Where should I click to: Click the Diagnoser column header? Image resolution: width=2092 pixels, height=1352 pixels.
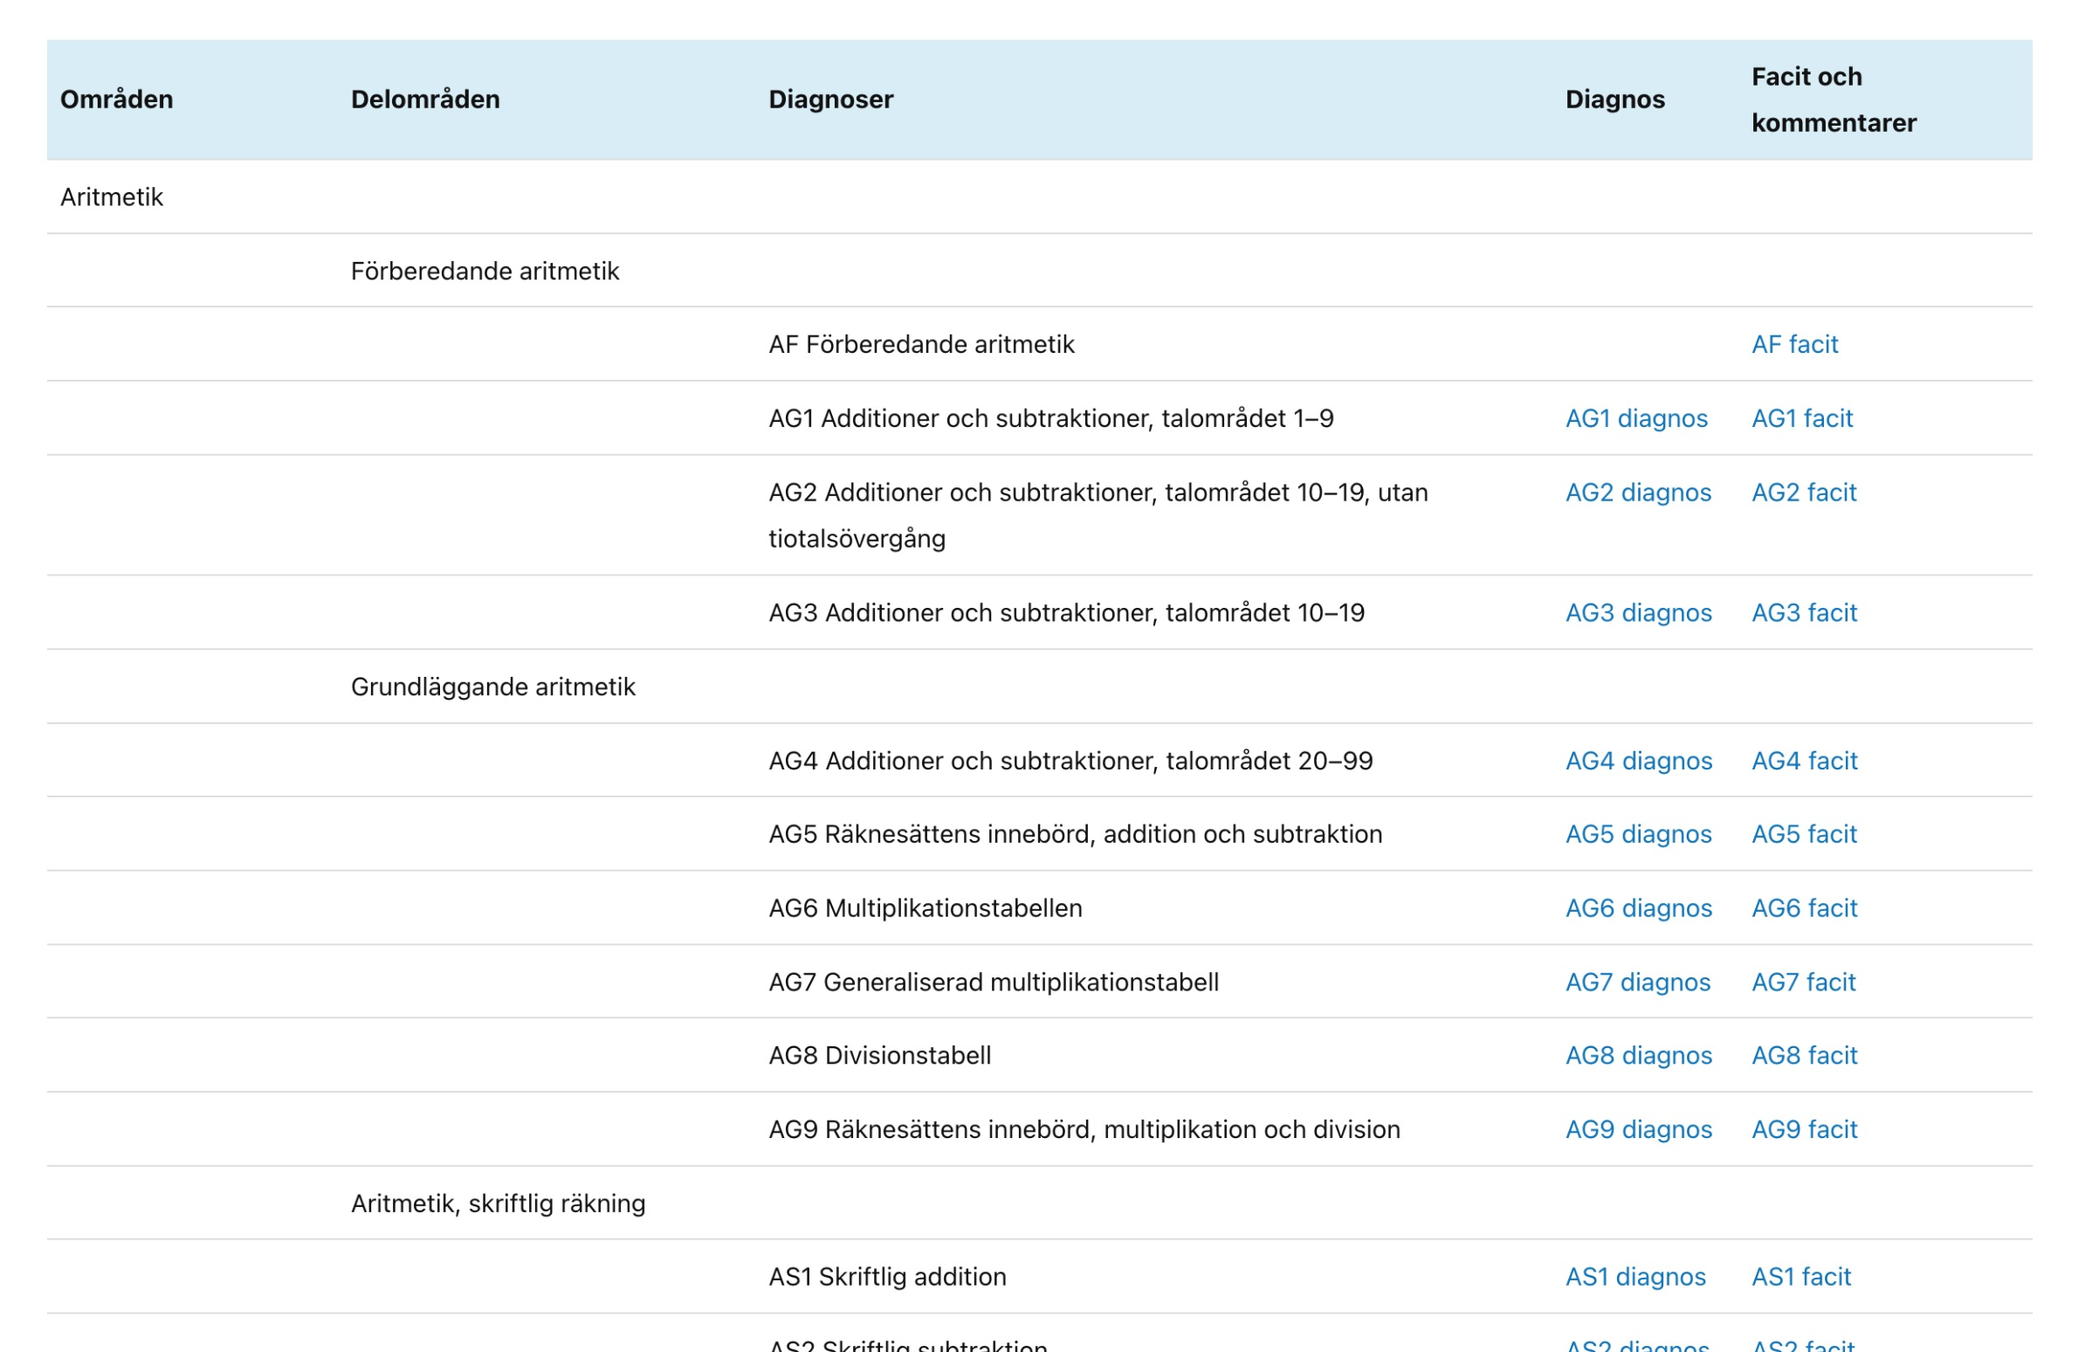pos(831,100)
